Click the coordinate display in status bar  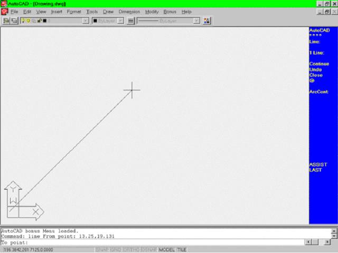pyautogui.click(x=28, y=250)
